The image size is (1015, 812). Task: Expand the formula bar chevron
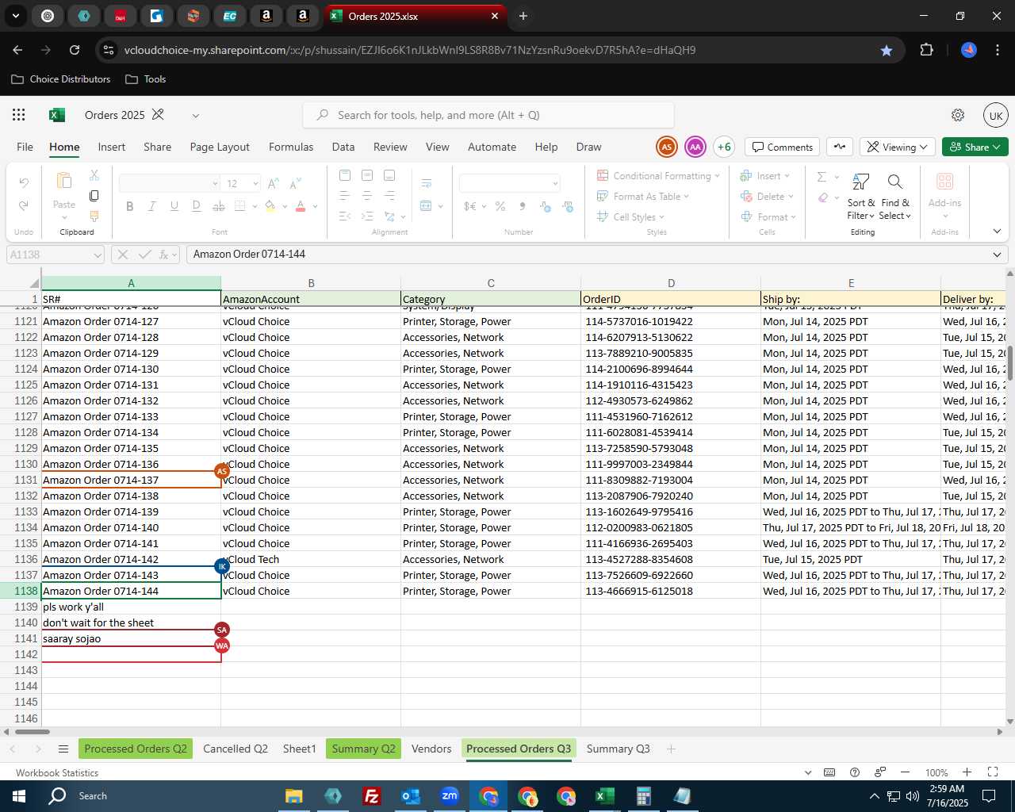coord(997,255)
